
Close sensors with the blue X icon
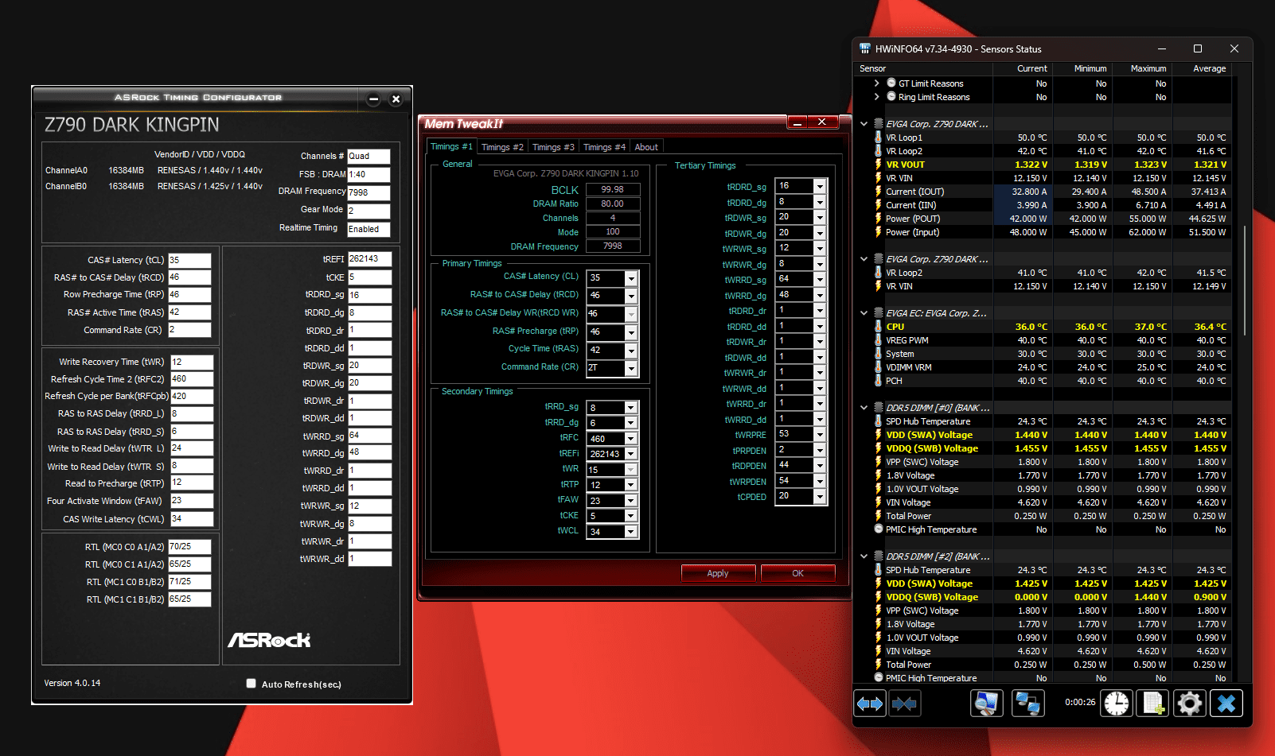pyautogui.click(x=1226, y=704)
